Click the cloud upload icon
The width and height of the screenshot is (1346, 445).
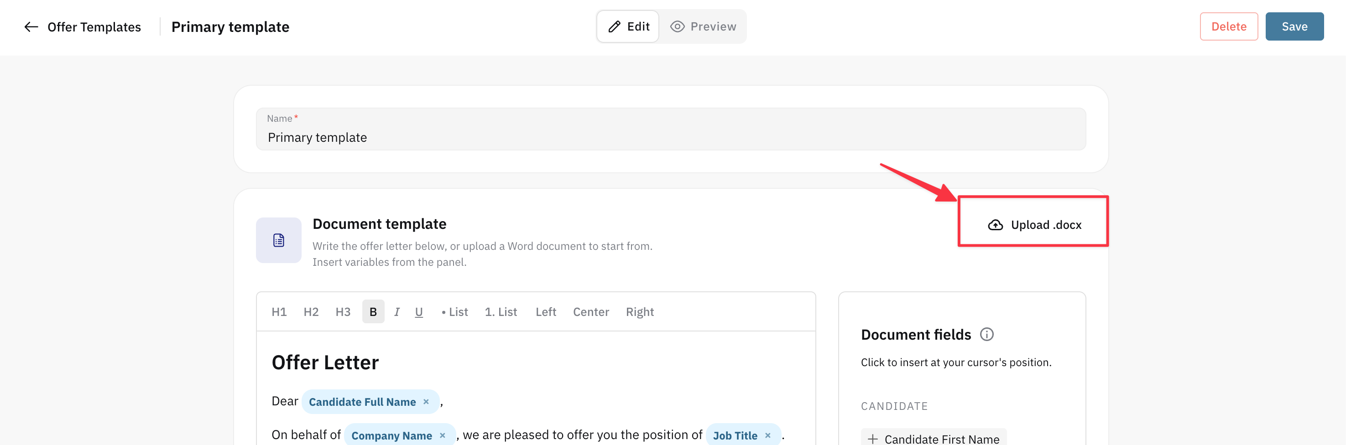click(x=996, y=225)
